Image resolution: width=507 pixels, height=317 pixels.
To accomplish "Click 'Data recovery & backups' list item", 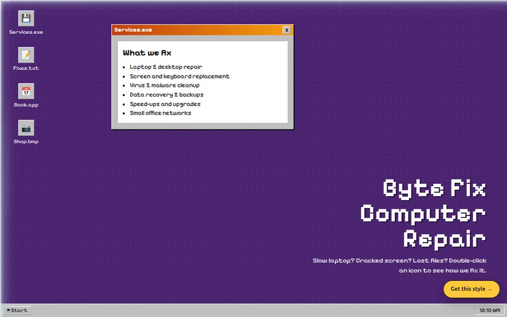I will point(167,95).
